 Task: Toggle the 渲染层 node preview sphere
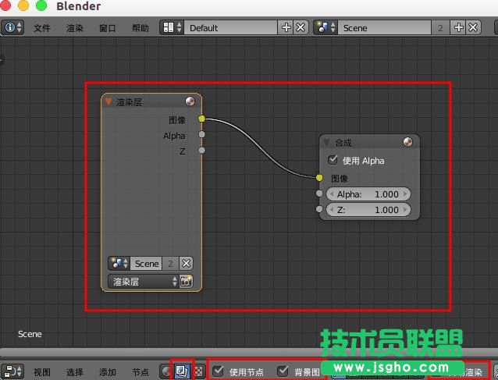pos(190,101)
